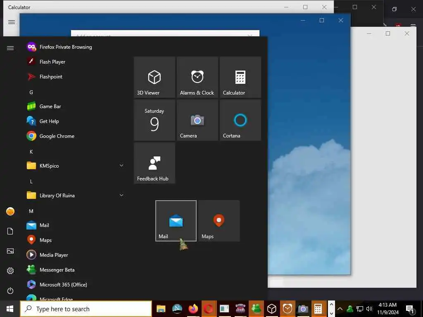The height and width of the screenshot is (317, 423).
Task: Switch to Calculator on the taskbar
Action: click(318, 309)
